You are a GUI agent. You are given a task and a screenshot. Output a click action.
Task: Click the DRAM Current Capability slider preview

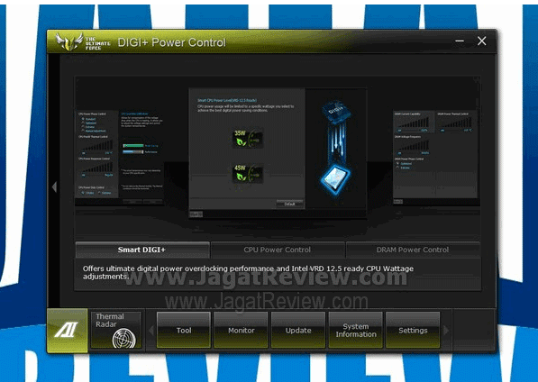click(x=413, y=125)
